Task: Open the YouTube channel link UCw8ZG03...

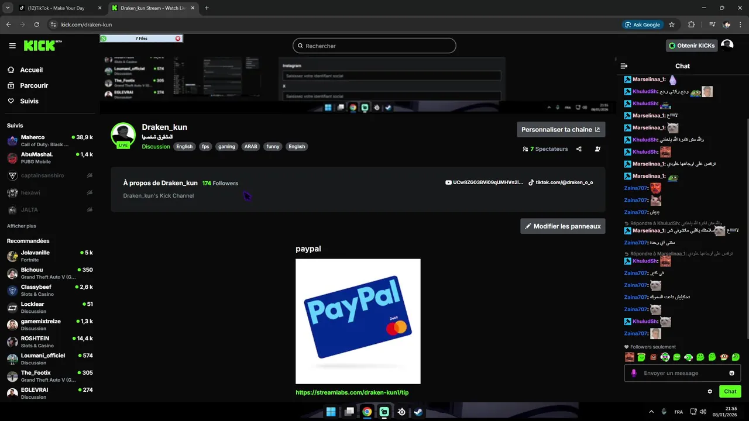Action: click(x=484, y=182)
